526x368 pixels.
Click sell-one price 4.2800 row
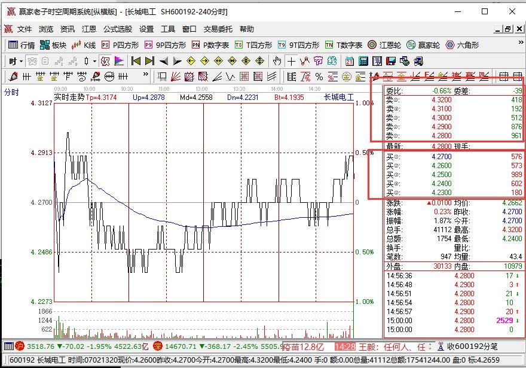(454, 136)
